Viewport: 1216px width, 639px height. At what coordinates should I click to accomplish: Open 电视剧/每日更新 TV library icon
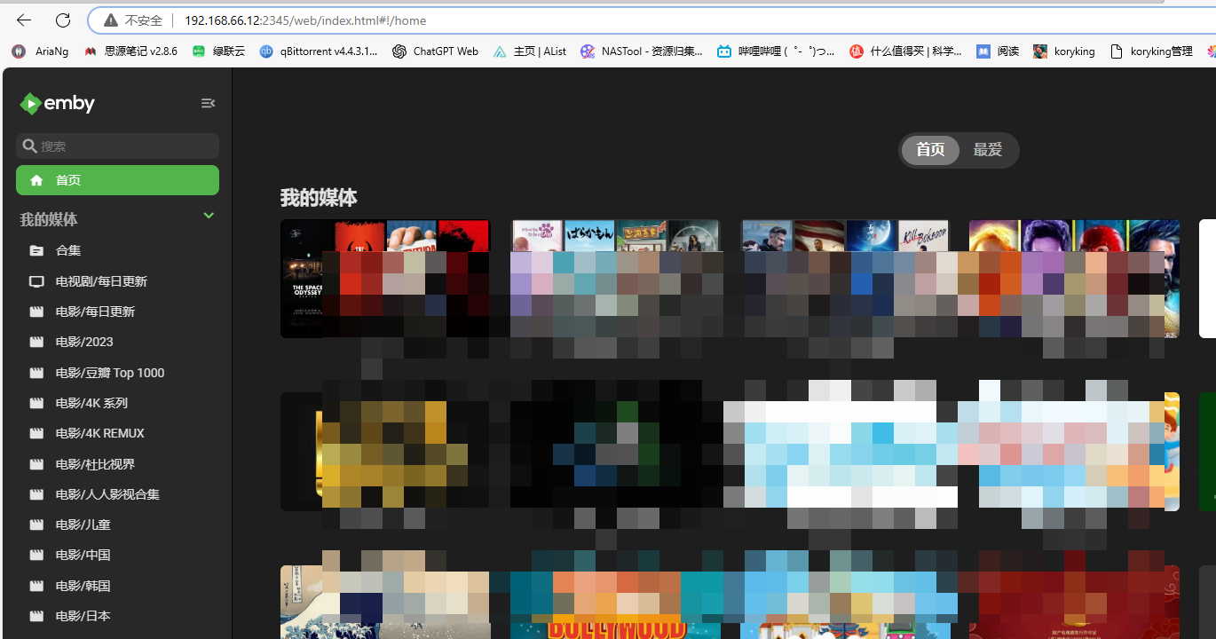point(36,282)
